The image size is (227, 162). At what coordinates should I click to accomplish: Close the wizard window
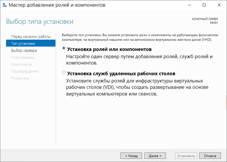tap(219, 5)
